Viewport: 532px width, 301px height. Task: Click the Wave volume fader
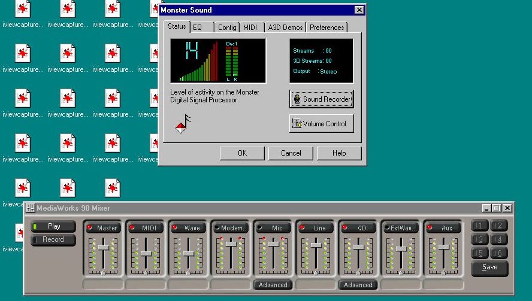(x=188, y=254)
